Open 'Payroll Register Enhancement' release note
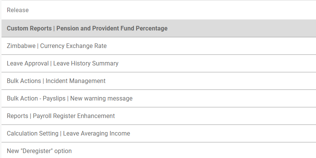 (x=74, y=116)
